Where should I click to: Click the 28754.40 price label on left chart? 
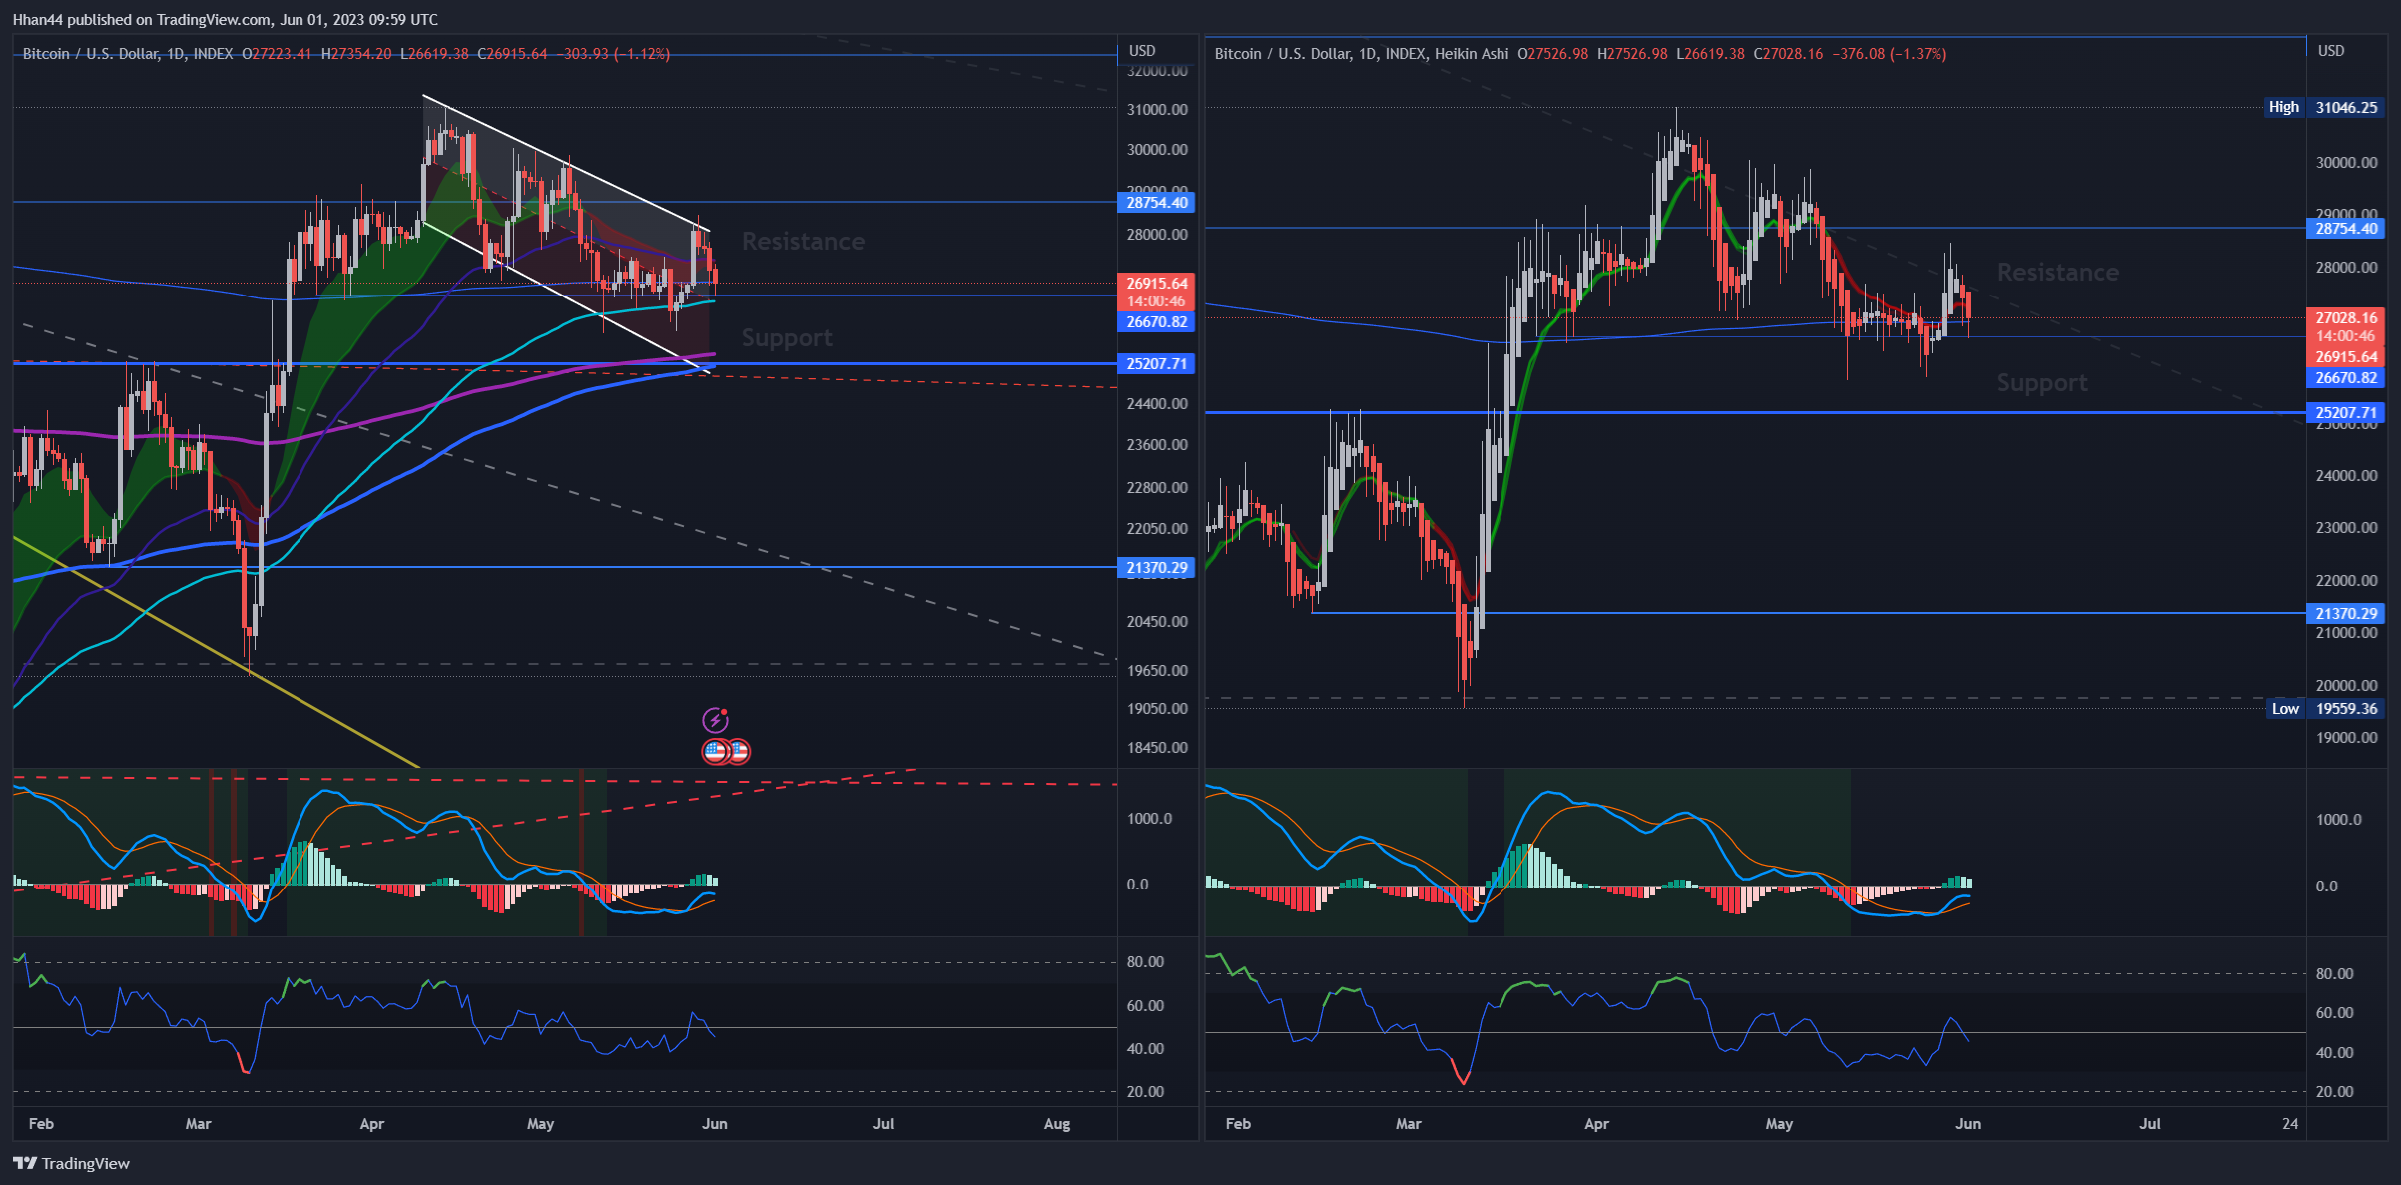tap(1156, 203)
